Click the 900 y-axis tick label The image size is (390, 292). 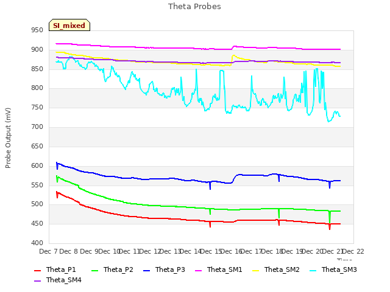(x=37, y=50)
